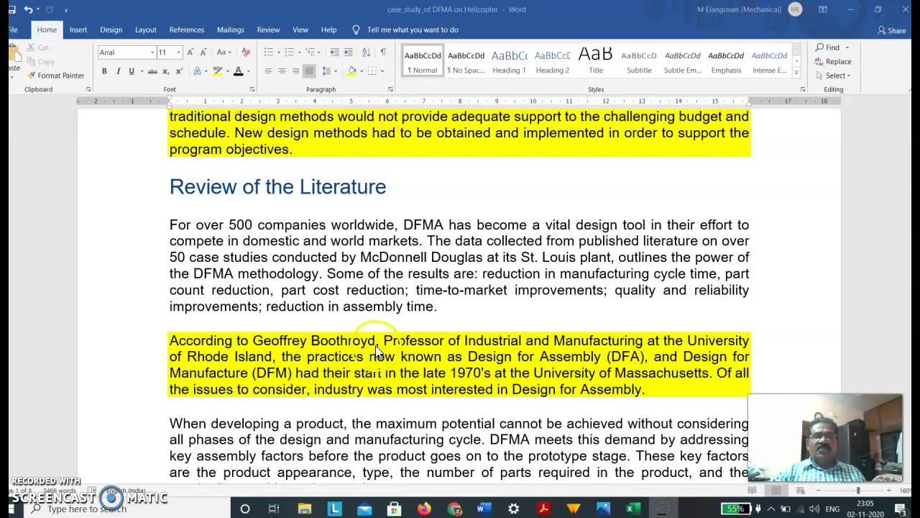
Task: Expand font color dropdown arrow
Action: (248, 71)
